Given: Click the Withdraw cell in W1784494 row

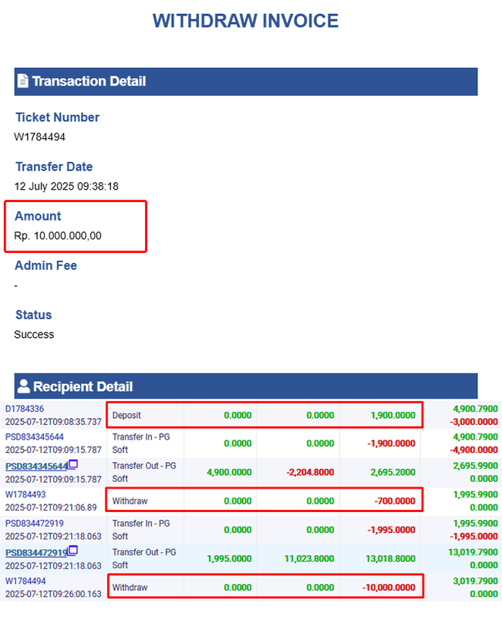Looking at the screenshot, I should point(130,588).
